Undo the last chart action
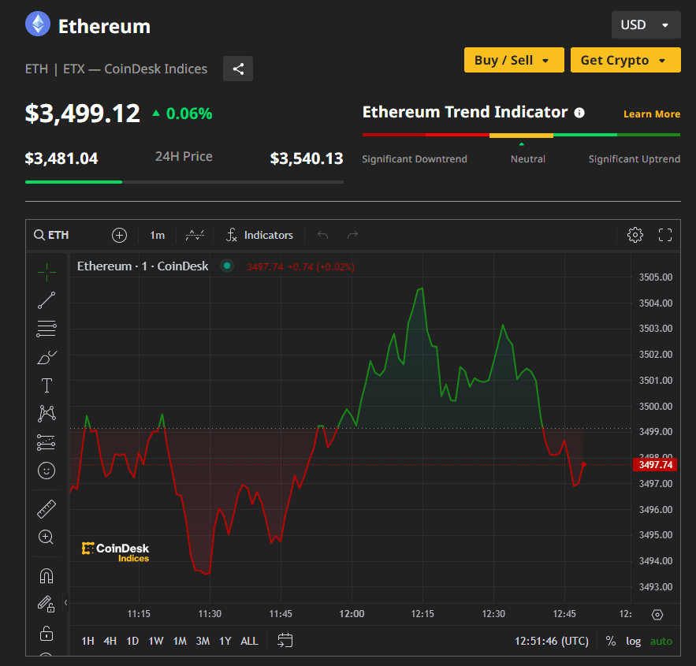The width and height of the screenshot is (696, 666). (322, 235)
